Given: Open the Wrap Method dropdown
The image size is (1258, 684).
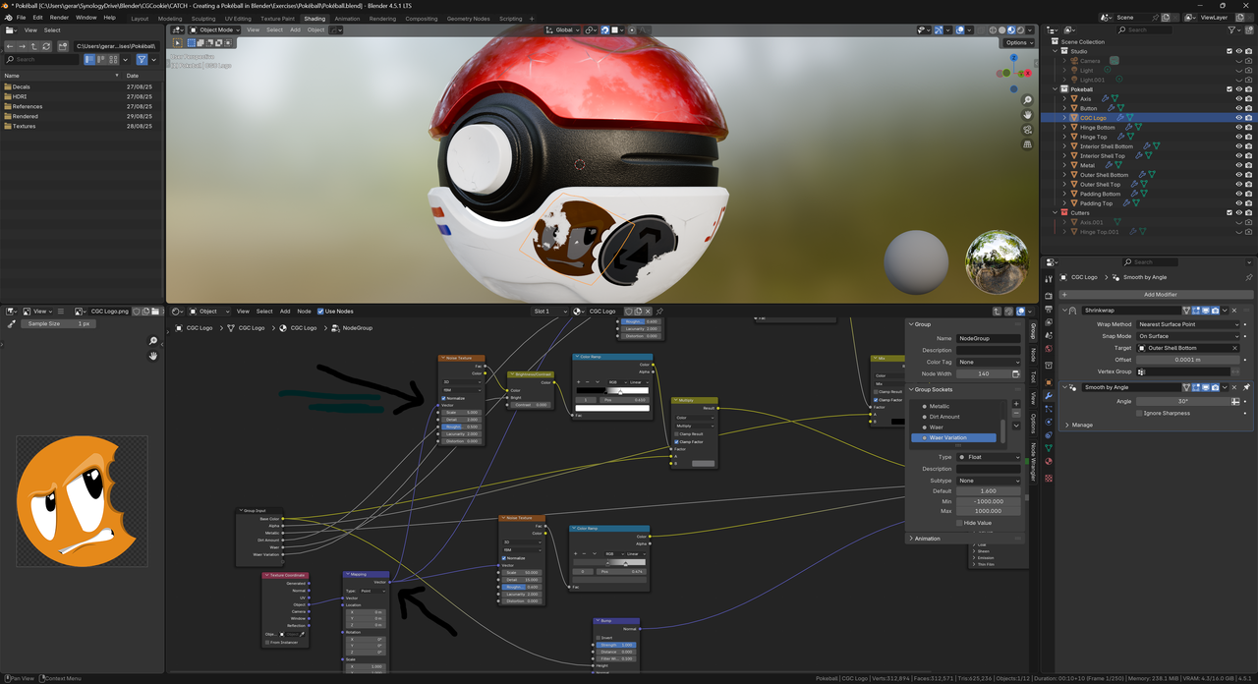Looking at the screenshot, I should coord(1187,324).
